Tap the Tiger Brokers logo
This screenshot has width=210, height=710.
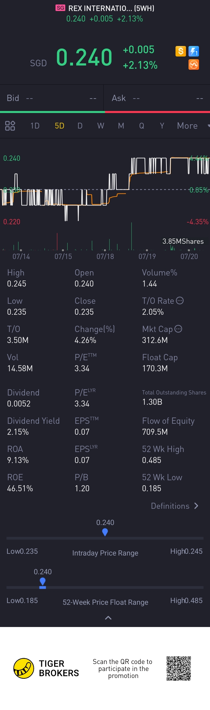coord(24,668)
